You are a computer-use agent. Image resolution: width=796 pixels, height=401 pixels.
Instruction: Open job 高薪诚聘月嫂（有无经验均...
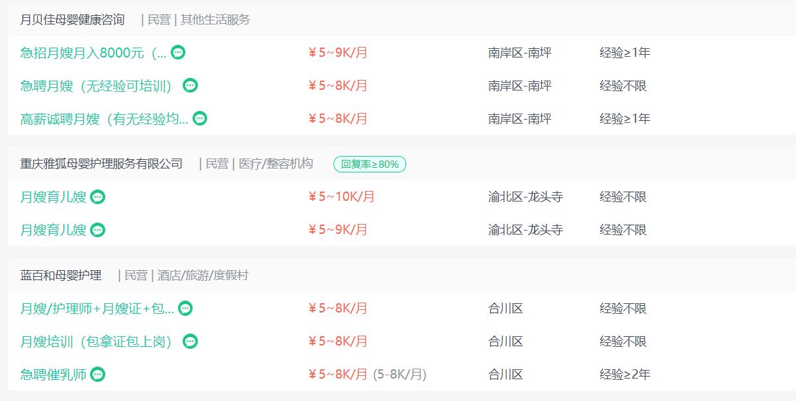105,119
